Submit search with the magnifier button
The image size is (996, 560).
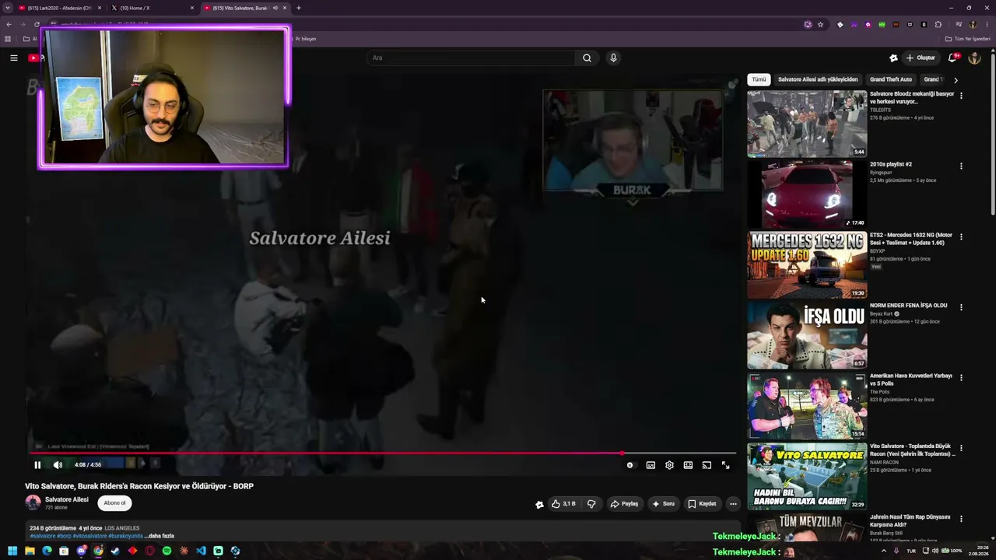click(x=587, y=58)
